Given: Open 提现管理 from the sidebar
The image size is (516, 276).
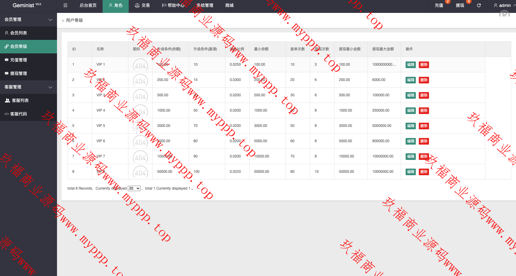Looking at the screenshot, I should tap(19, 73).
